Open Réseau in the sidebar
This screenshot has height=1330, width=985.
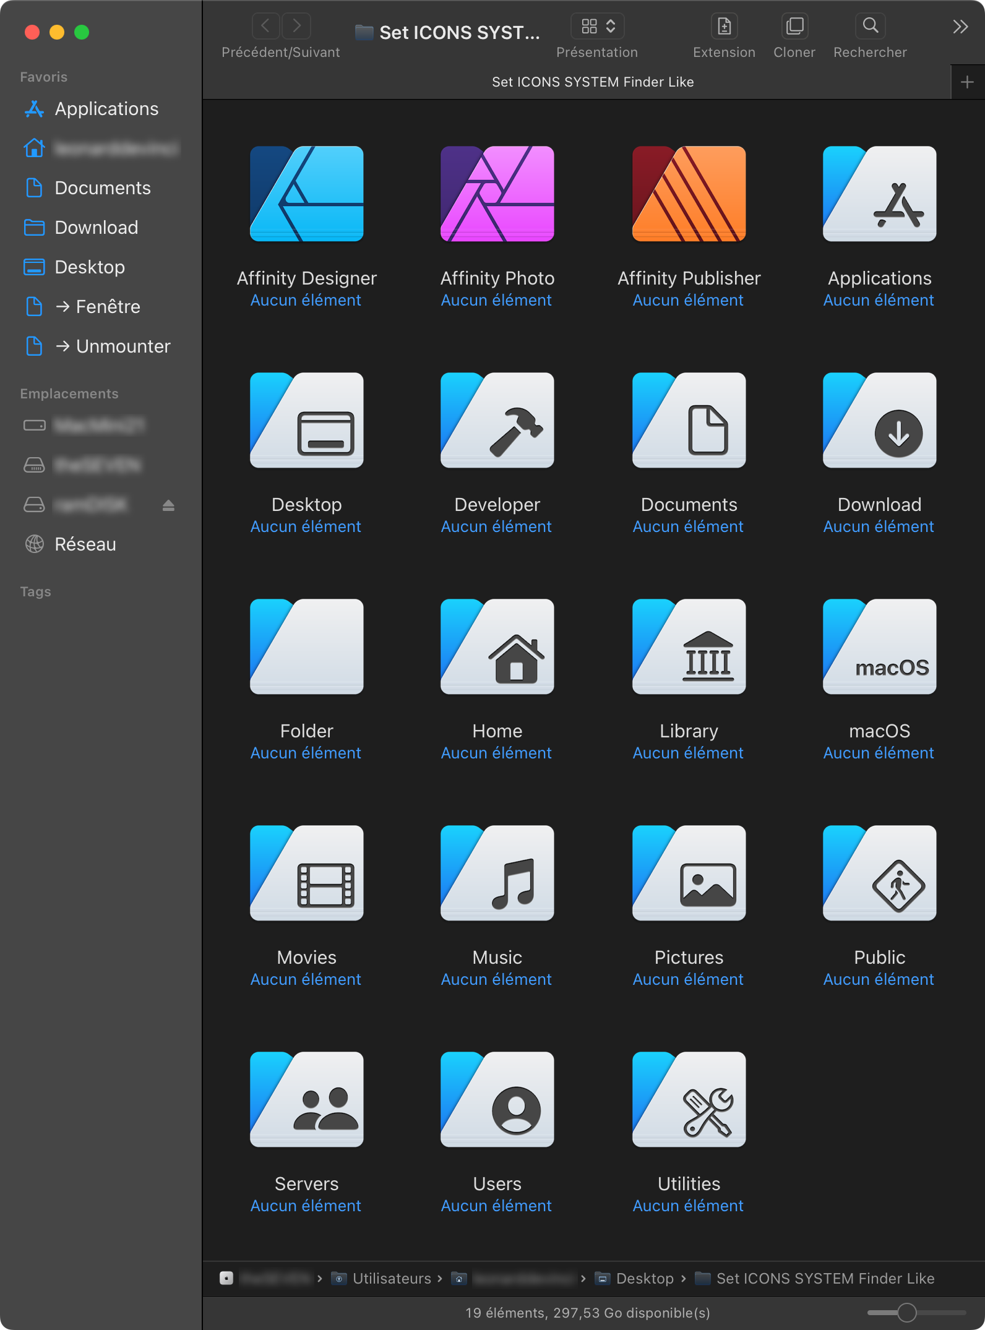point(101,544)
